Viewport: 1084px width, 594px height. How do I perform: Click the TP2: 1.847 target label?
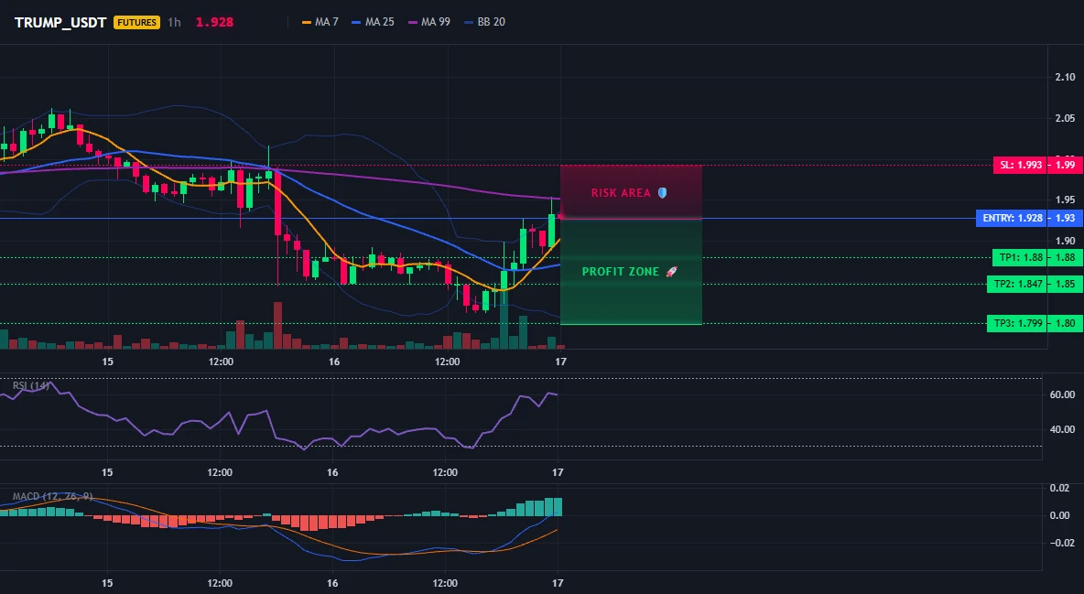[1017, 284]
